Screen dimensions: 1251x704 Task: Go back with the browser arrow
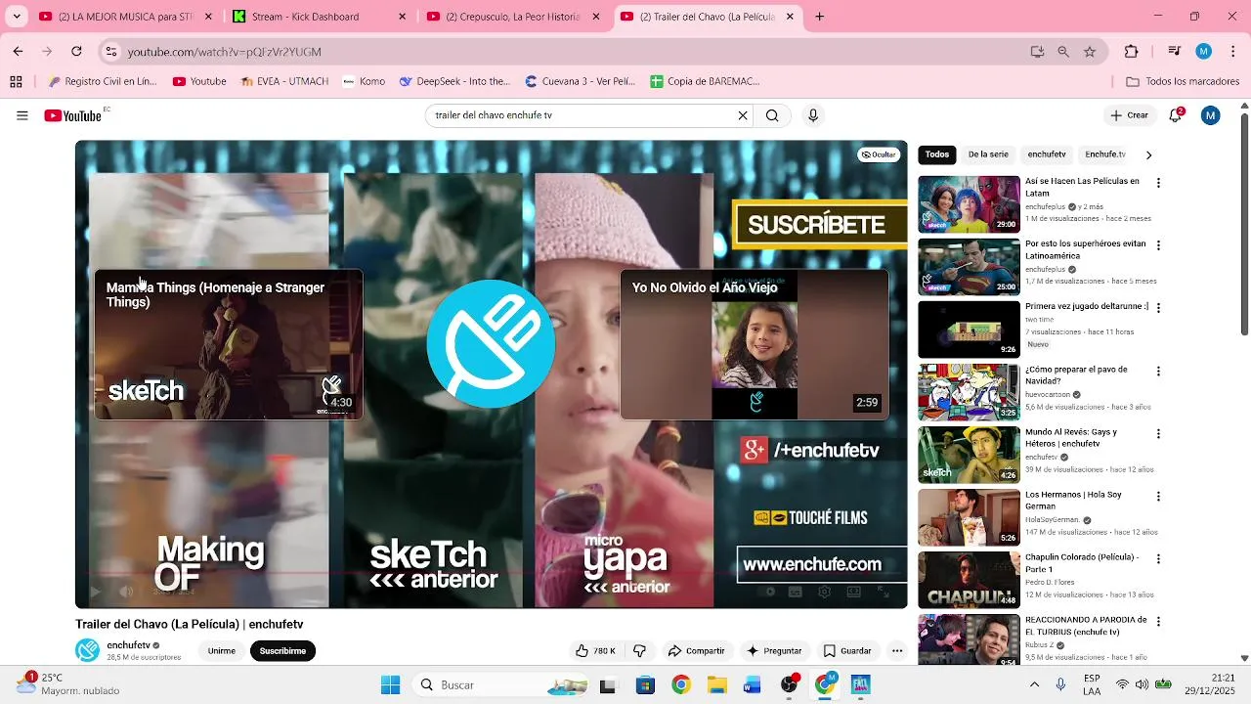18,52
